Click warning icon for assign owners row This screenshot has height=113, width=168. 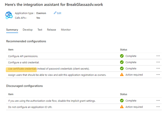click(122, 75)
